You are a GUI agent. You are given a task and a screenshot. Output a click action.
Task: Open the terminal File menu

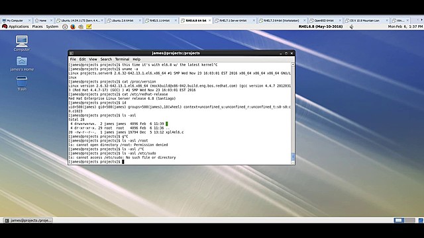tap(73, 59)
